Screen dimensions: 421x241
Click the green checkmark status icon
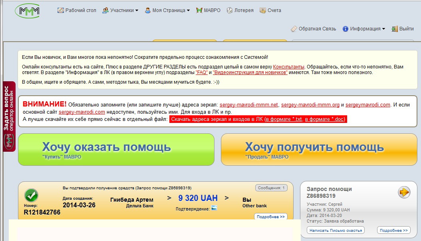32,195
